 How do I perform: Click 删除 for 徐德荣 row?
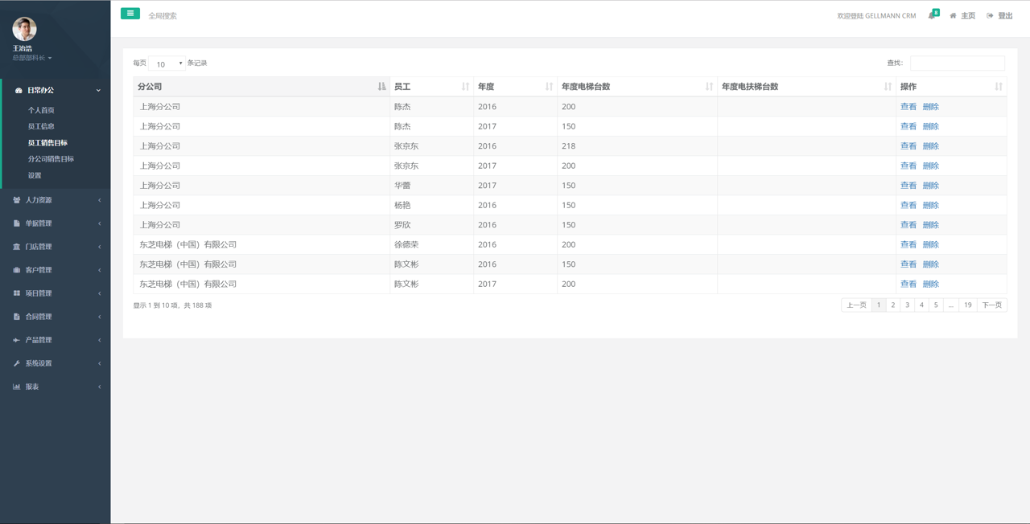[x=930, y=244]
